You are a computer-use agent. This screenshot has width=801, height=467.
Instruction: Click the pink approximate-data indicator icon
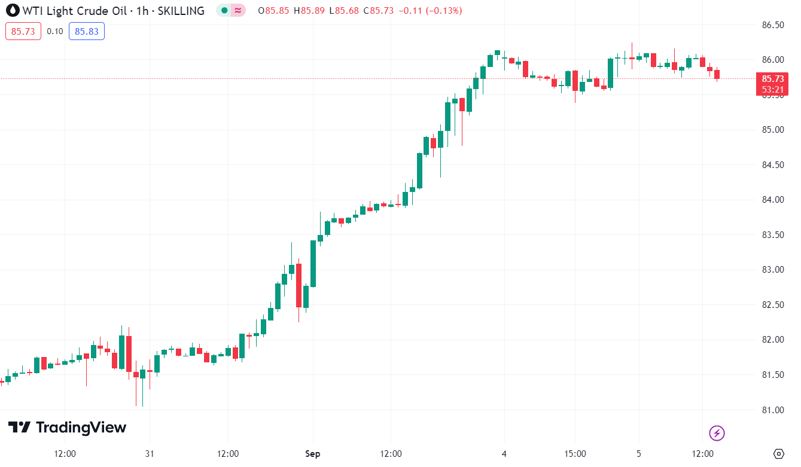coord(238,10)
